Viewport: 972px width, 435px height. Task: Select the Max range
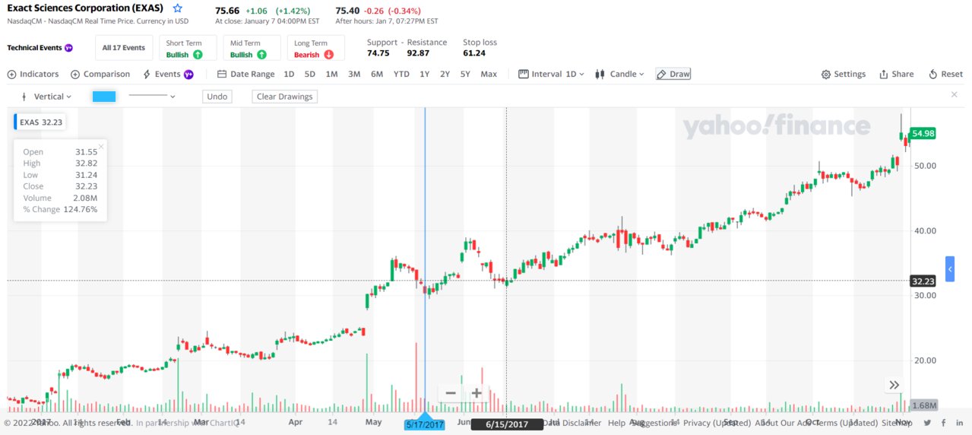coord(489,74)
